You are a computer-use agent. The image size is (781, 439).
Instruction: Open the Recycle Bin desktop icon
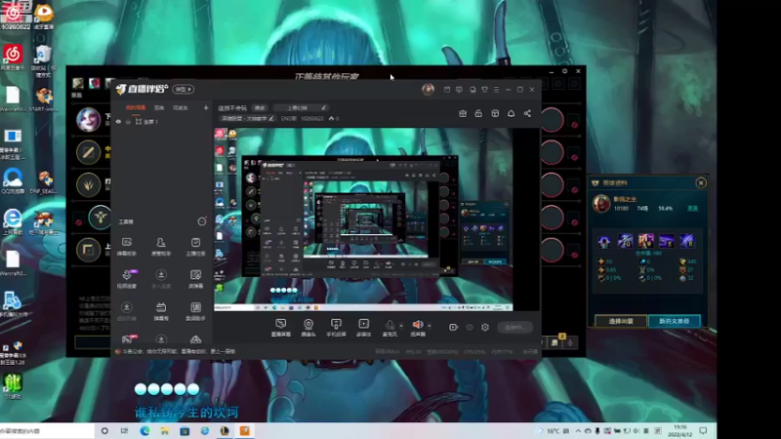tap(43, 60)
